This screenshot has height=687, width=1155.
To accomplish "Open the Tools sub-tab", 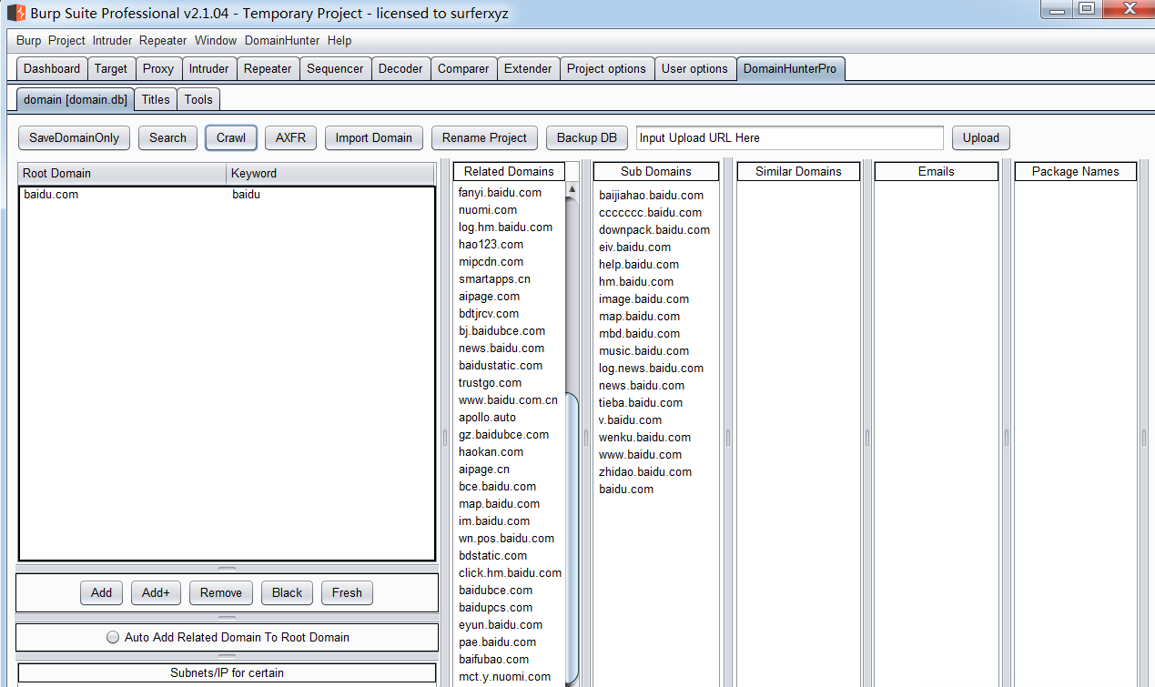I will 198,99.
